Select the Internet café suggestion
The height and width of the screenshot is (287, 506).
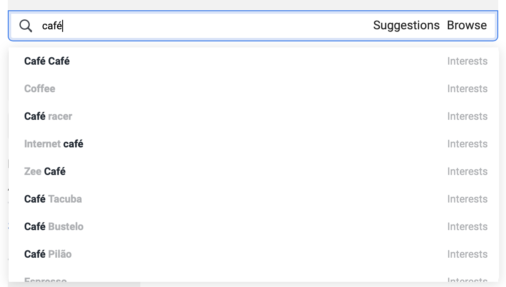pos(54,144)
